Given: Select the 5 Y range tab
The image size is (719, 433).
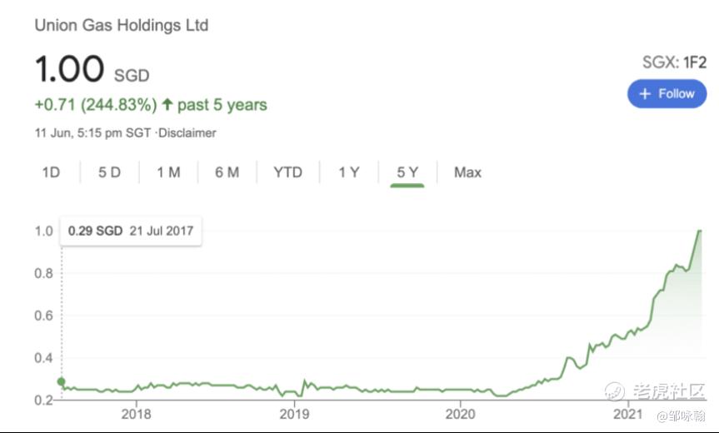Looking at the screenshot, I should coord(407,172).
